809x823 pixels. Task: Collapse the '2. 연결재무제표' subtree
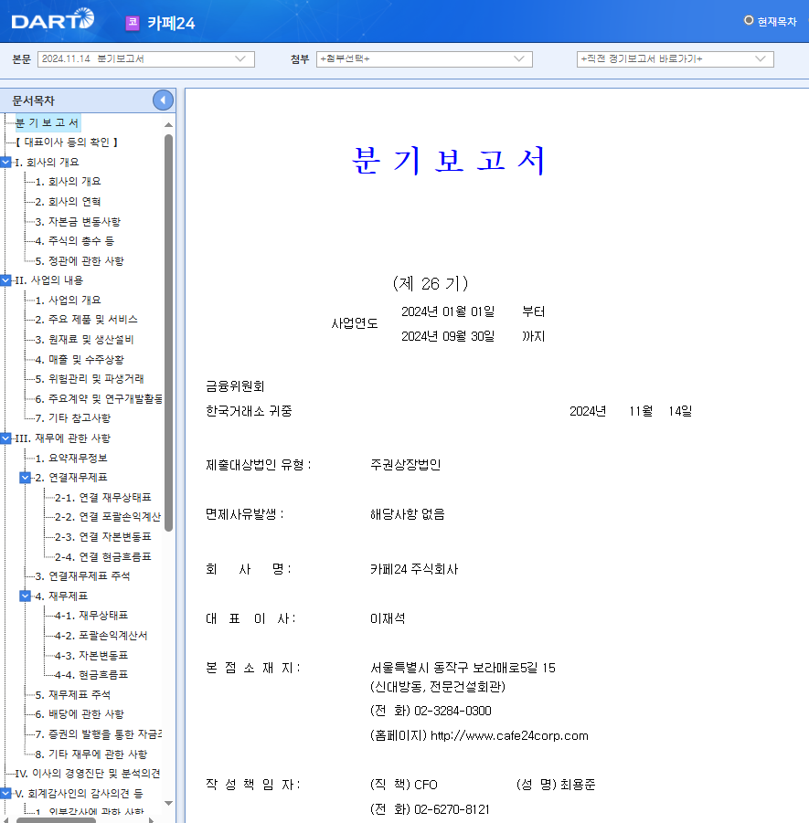[x=24, y=477]
